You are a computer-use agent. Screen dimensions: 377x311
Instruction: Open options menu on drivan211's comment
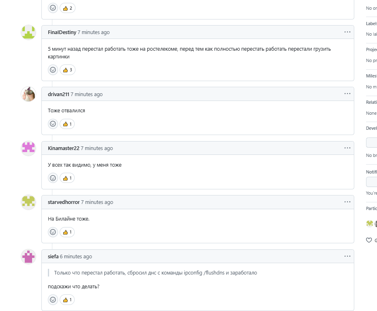coord(347,94)
